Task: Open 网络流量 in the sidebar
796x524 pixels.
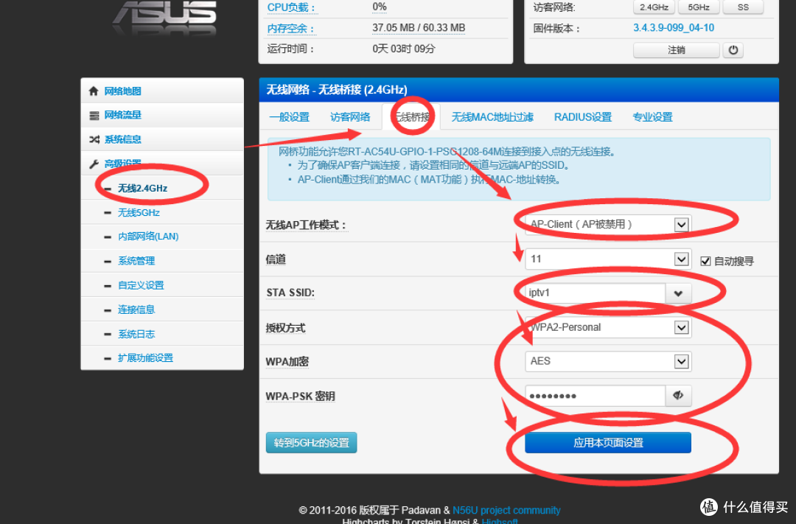Action: (122, 115)
